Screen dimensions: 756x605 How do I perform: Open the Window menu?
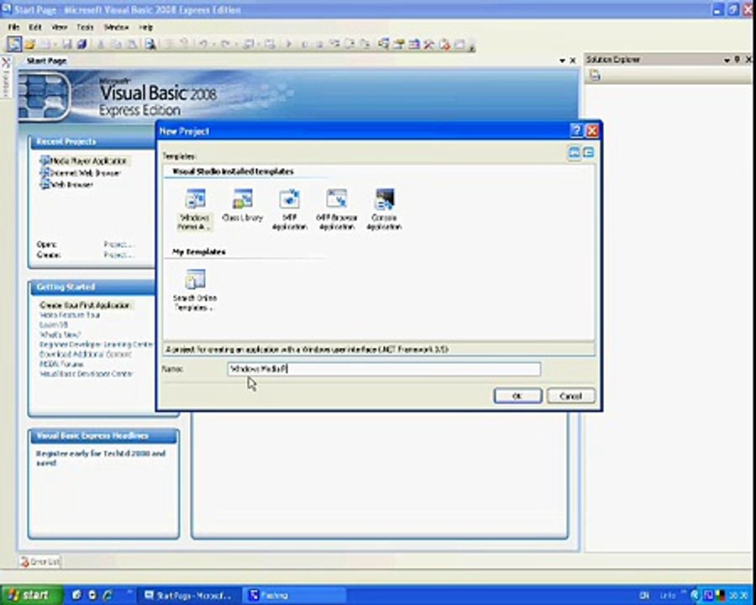116,27
